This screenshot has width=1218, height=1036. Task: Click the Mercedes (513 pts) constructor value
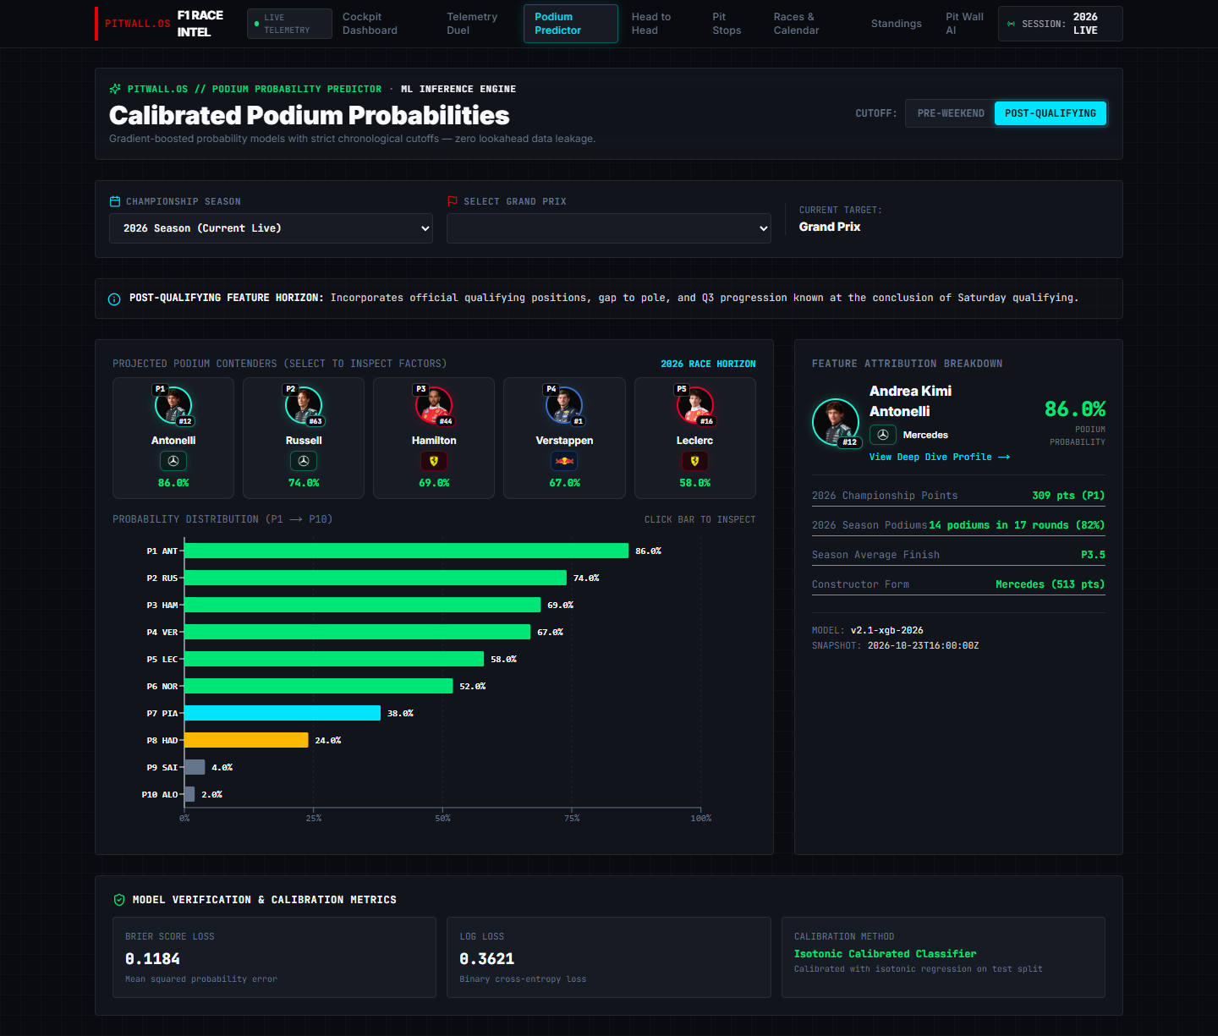pyautogui.click(x=1050, y=584)
